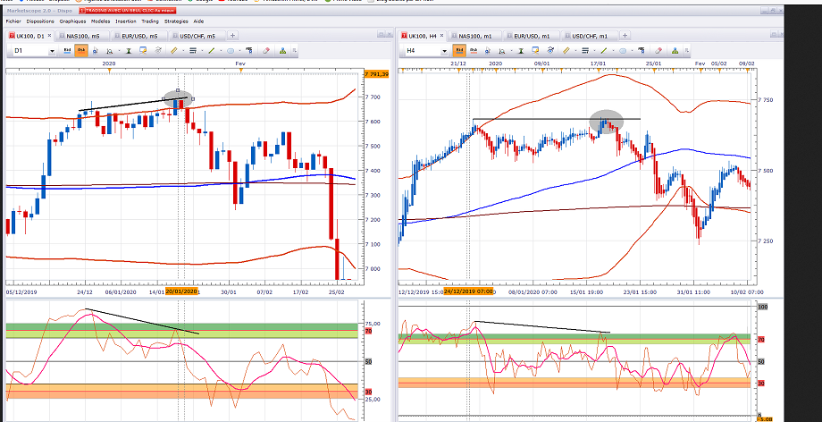The image size is (822, 422).
Task: Expand the dropdown arrow beside the left line tool
Action: (220, 51)
